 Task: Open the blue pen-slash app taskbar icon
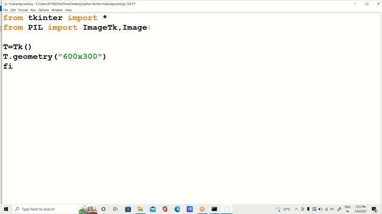tap(190, 209)
